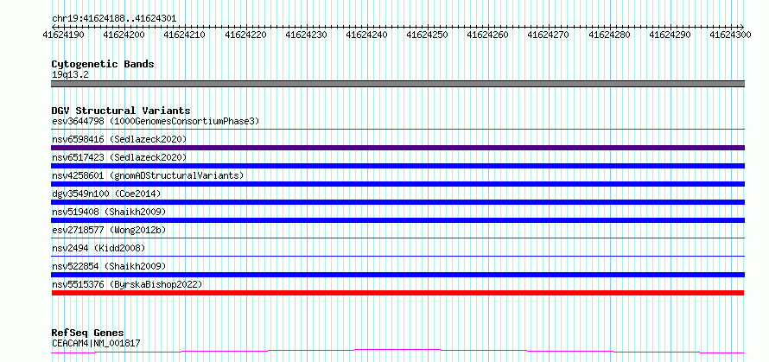769x362 pixels.
Task: Click ruler position 41624260
Action: [487, 35]
